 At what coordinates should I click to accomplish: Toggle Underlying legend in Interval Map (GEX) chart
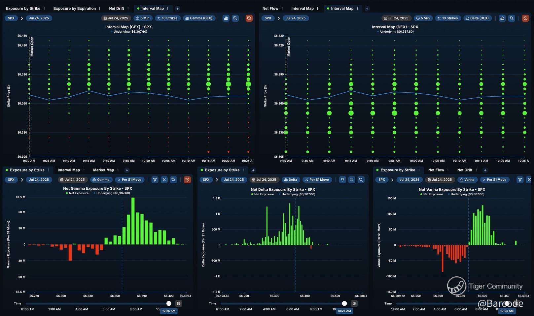click(130, 32)
